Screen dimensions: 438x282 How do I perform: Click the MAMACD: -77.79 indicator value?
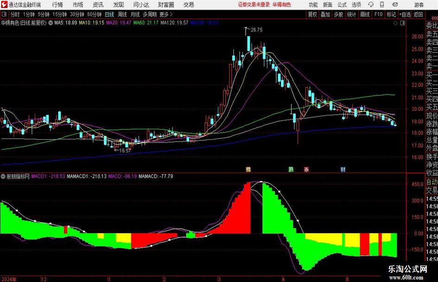point(156,176)
